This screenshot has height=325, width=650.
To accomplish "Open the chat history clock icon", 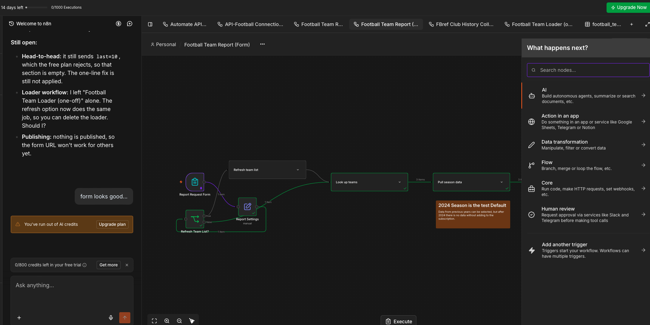I will coord(11,24).
